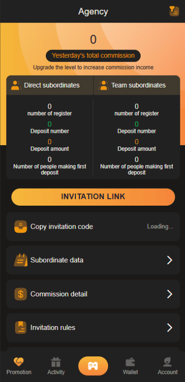185x382 pixels.
Task: Open the center game controller button
Action: pos(93,366)
